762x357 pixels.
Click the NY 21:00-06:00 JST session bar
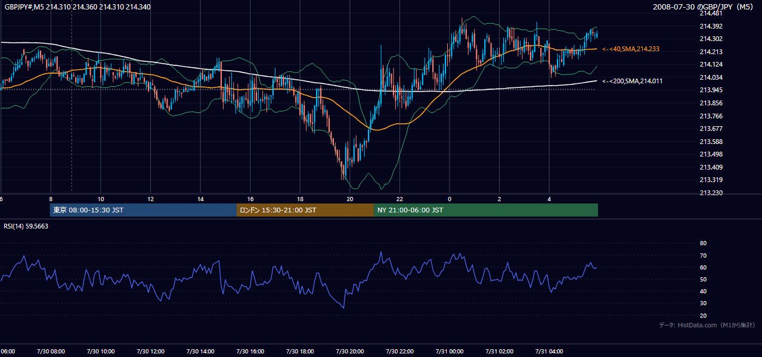pyautogui.click(x=486, y=210)
